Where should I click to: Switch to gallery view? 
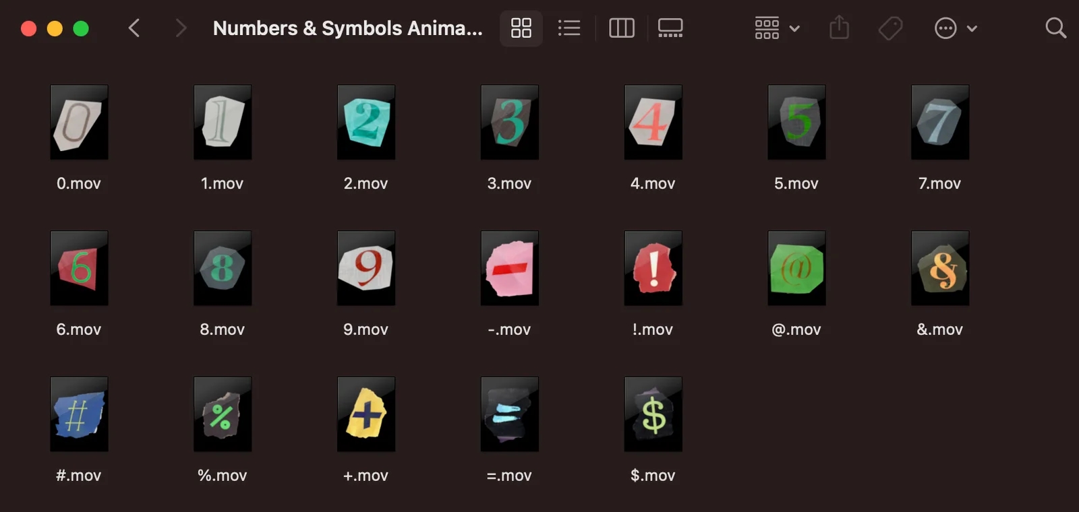pos(670,28)
